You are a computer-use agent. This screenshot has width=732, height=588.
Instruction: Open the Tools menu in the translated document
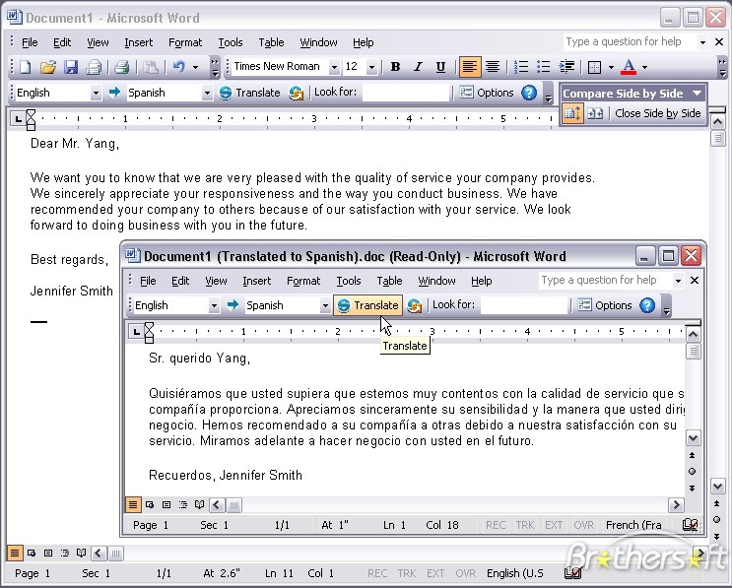(348, 281)
